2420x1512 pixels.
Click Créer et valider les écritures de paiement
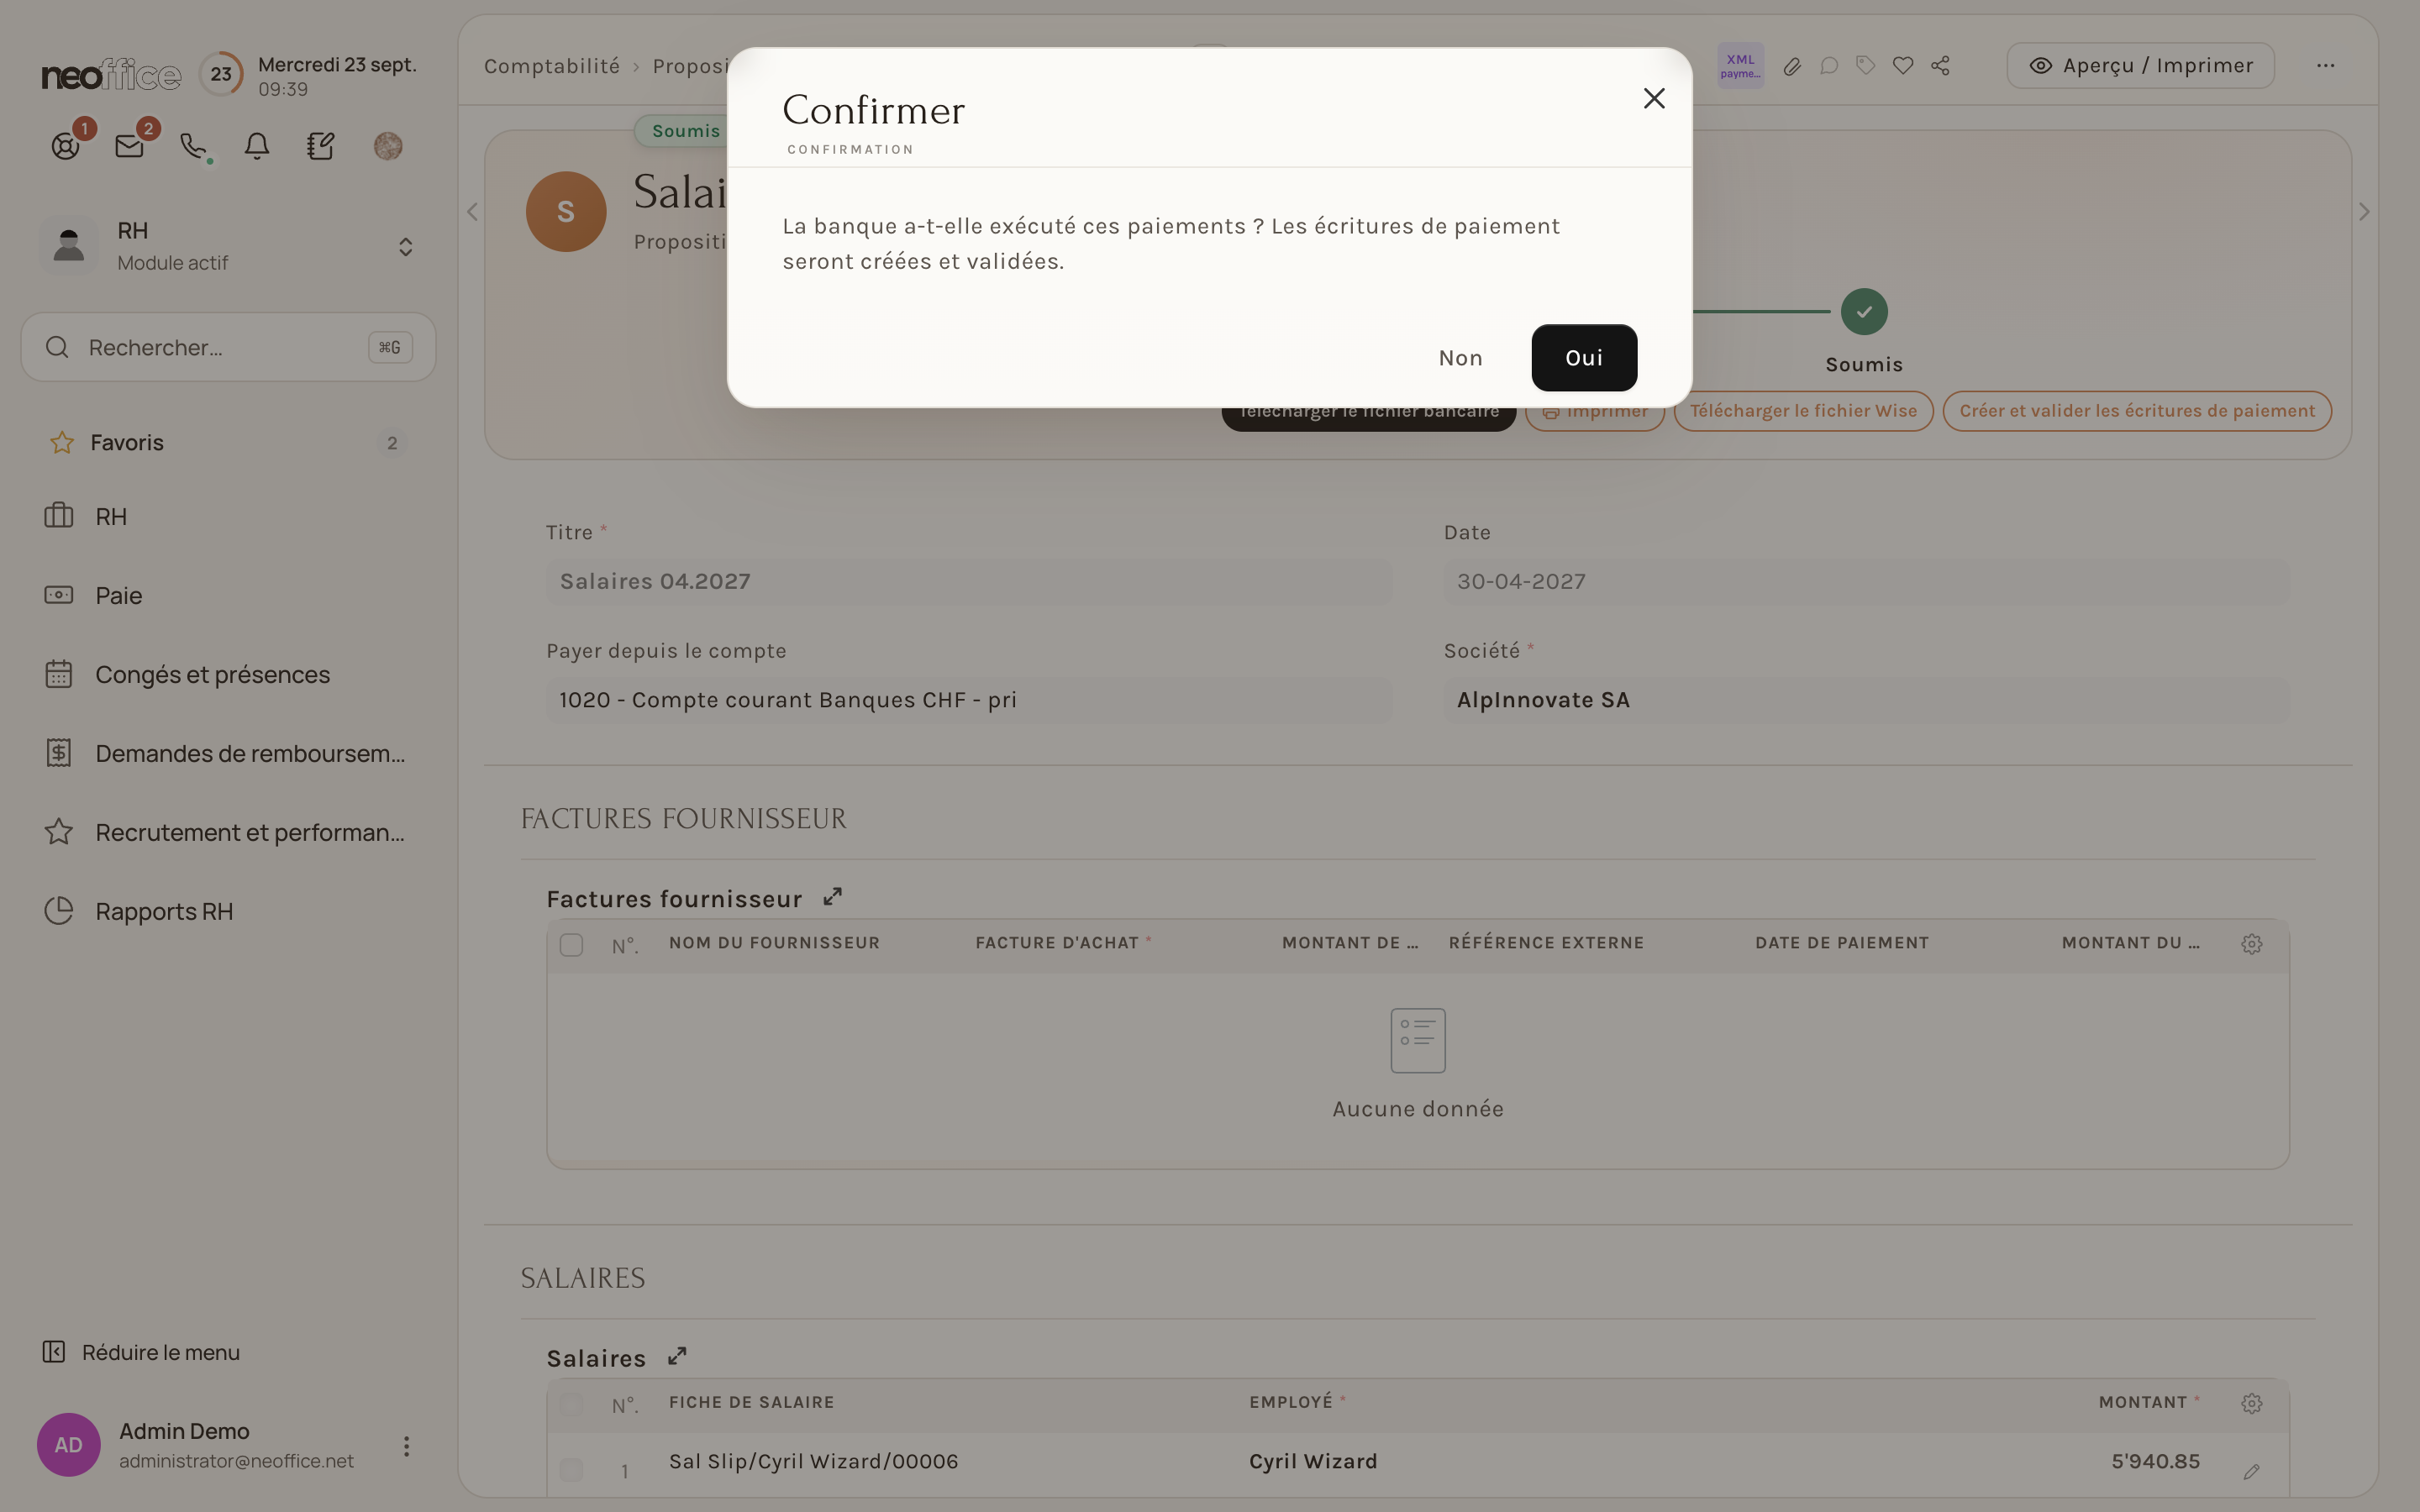[x=2137, y=411]
